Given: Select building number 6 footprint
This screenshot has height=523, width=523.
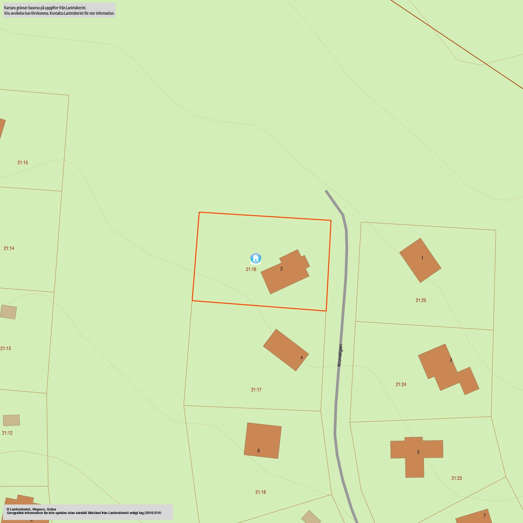Looking at the screenshot, I should point(263,441).
